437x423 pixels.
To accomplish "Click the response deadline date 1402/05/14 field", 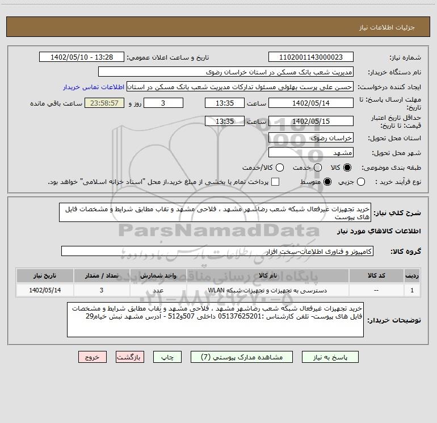I will (x=311, y=103).
